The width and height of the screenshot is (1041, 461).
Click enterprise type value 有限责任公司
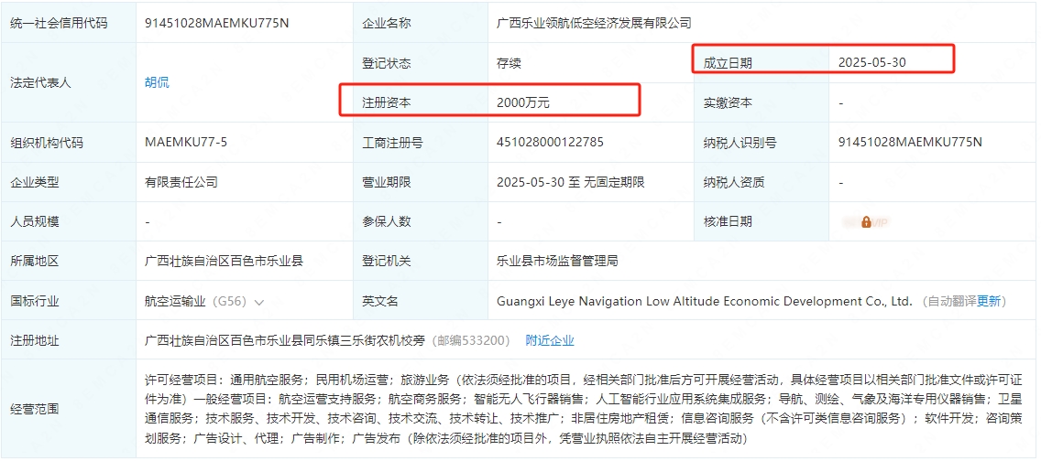(x=181, y=182)
